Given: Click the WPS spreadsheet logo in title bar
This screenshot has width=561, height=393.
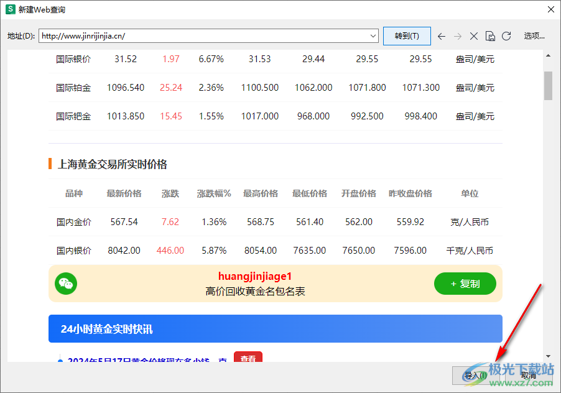Looking at the screenshot, I should [x=11, y=9].
